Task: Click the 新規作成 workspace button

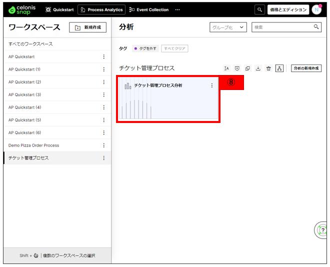Action: 87,27
